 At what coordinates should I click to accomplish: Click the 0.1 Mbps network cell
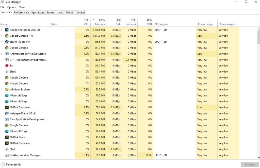[x=130, y=60]
